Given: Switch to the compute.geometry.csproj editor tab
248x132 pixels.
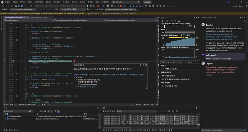Looking at the screenshot, I should tap(38, 18).
